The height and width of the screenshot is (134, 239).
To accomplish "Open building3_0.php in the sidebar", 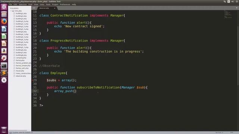I will click(x=22, y=21).
